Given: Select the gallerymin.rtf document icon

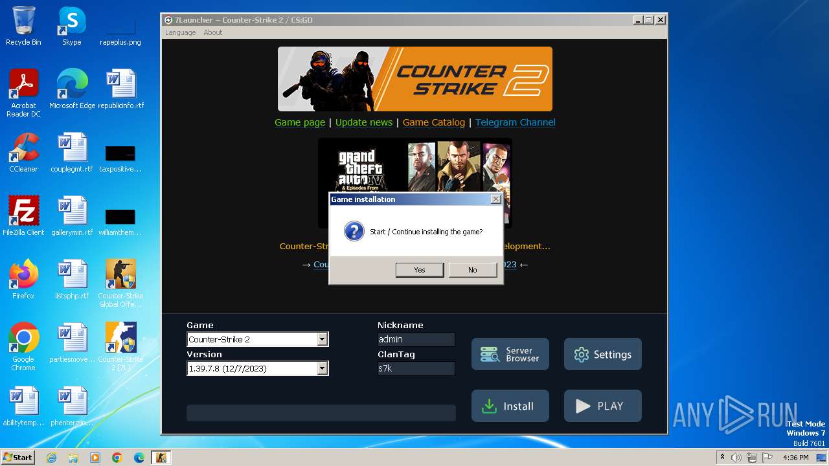Looking at the screenshot, I should point(72,216).
